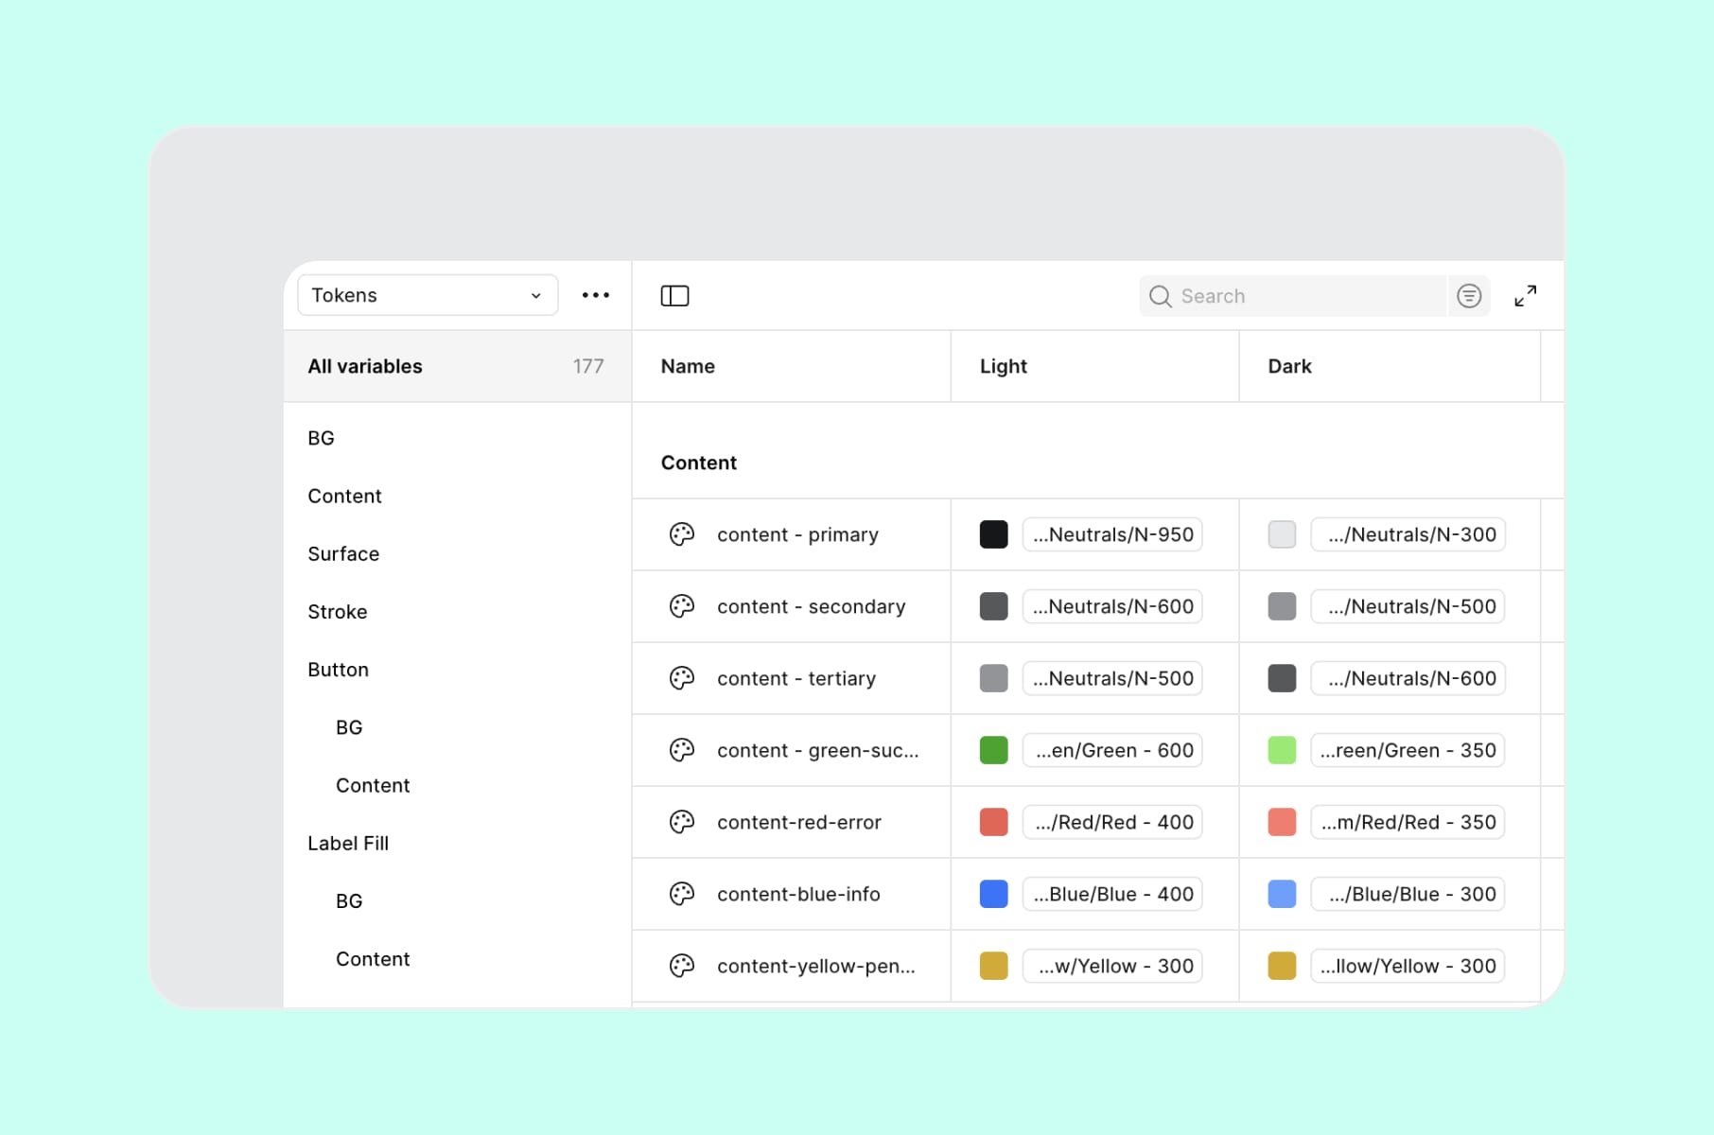Open the .../Neutrals/N-300 alias chip
1714x1135 pixels.
(1408, 534)
